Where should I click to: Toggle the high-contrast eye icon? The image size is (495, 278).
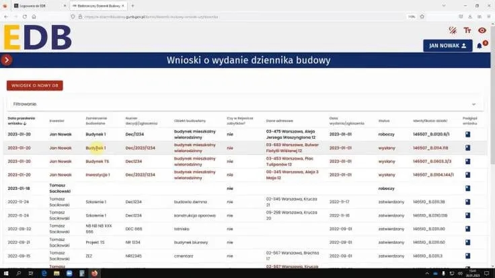point(482,30)
